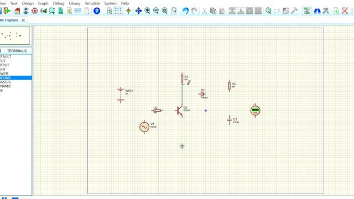Click the overview thumbnail panel

coord(15,35)
